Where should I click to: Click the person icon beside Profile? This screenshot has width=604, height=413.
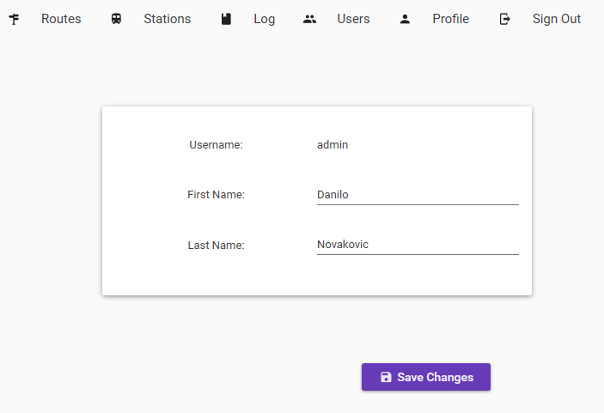pos(405,19)
